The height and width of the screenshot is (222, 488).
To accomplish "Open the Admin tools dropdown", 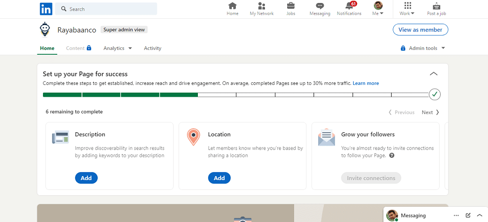I will [x=423, y=48].
